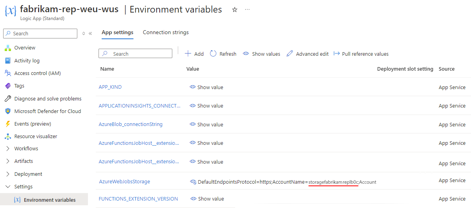Click the Pull reference values arrow icon
This screenshot has height=208, width=471.
click(336, 54)
